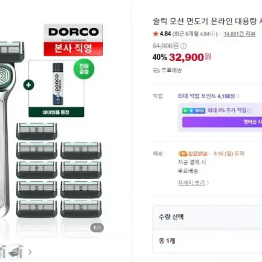Open 자세히 보기 shipping details link
262x262 pixels.
(x=193, y=182)
